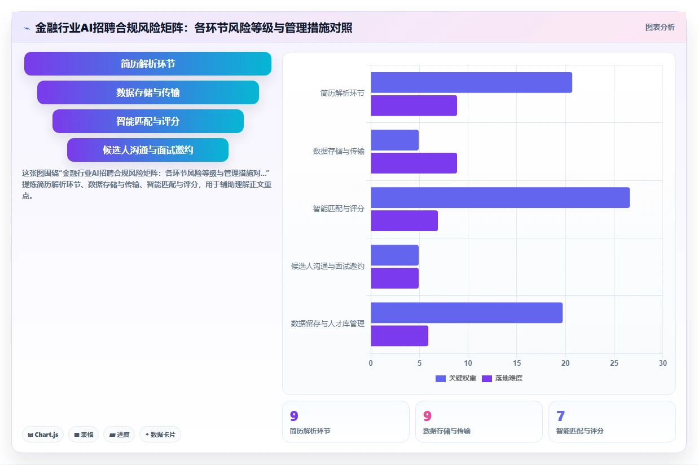Select the 智能匹配与评分 funnel stage
This screenshot has height=465, width=698.
pyautogui.click(x=148, y=121)
